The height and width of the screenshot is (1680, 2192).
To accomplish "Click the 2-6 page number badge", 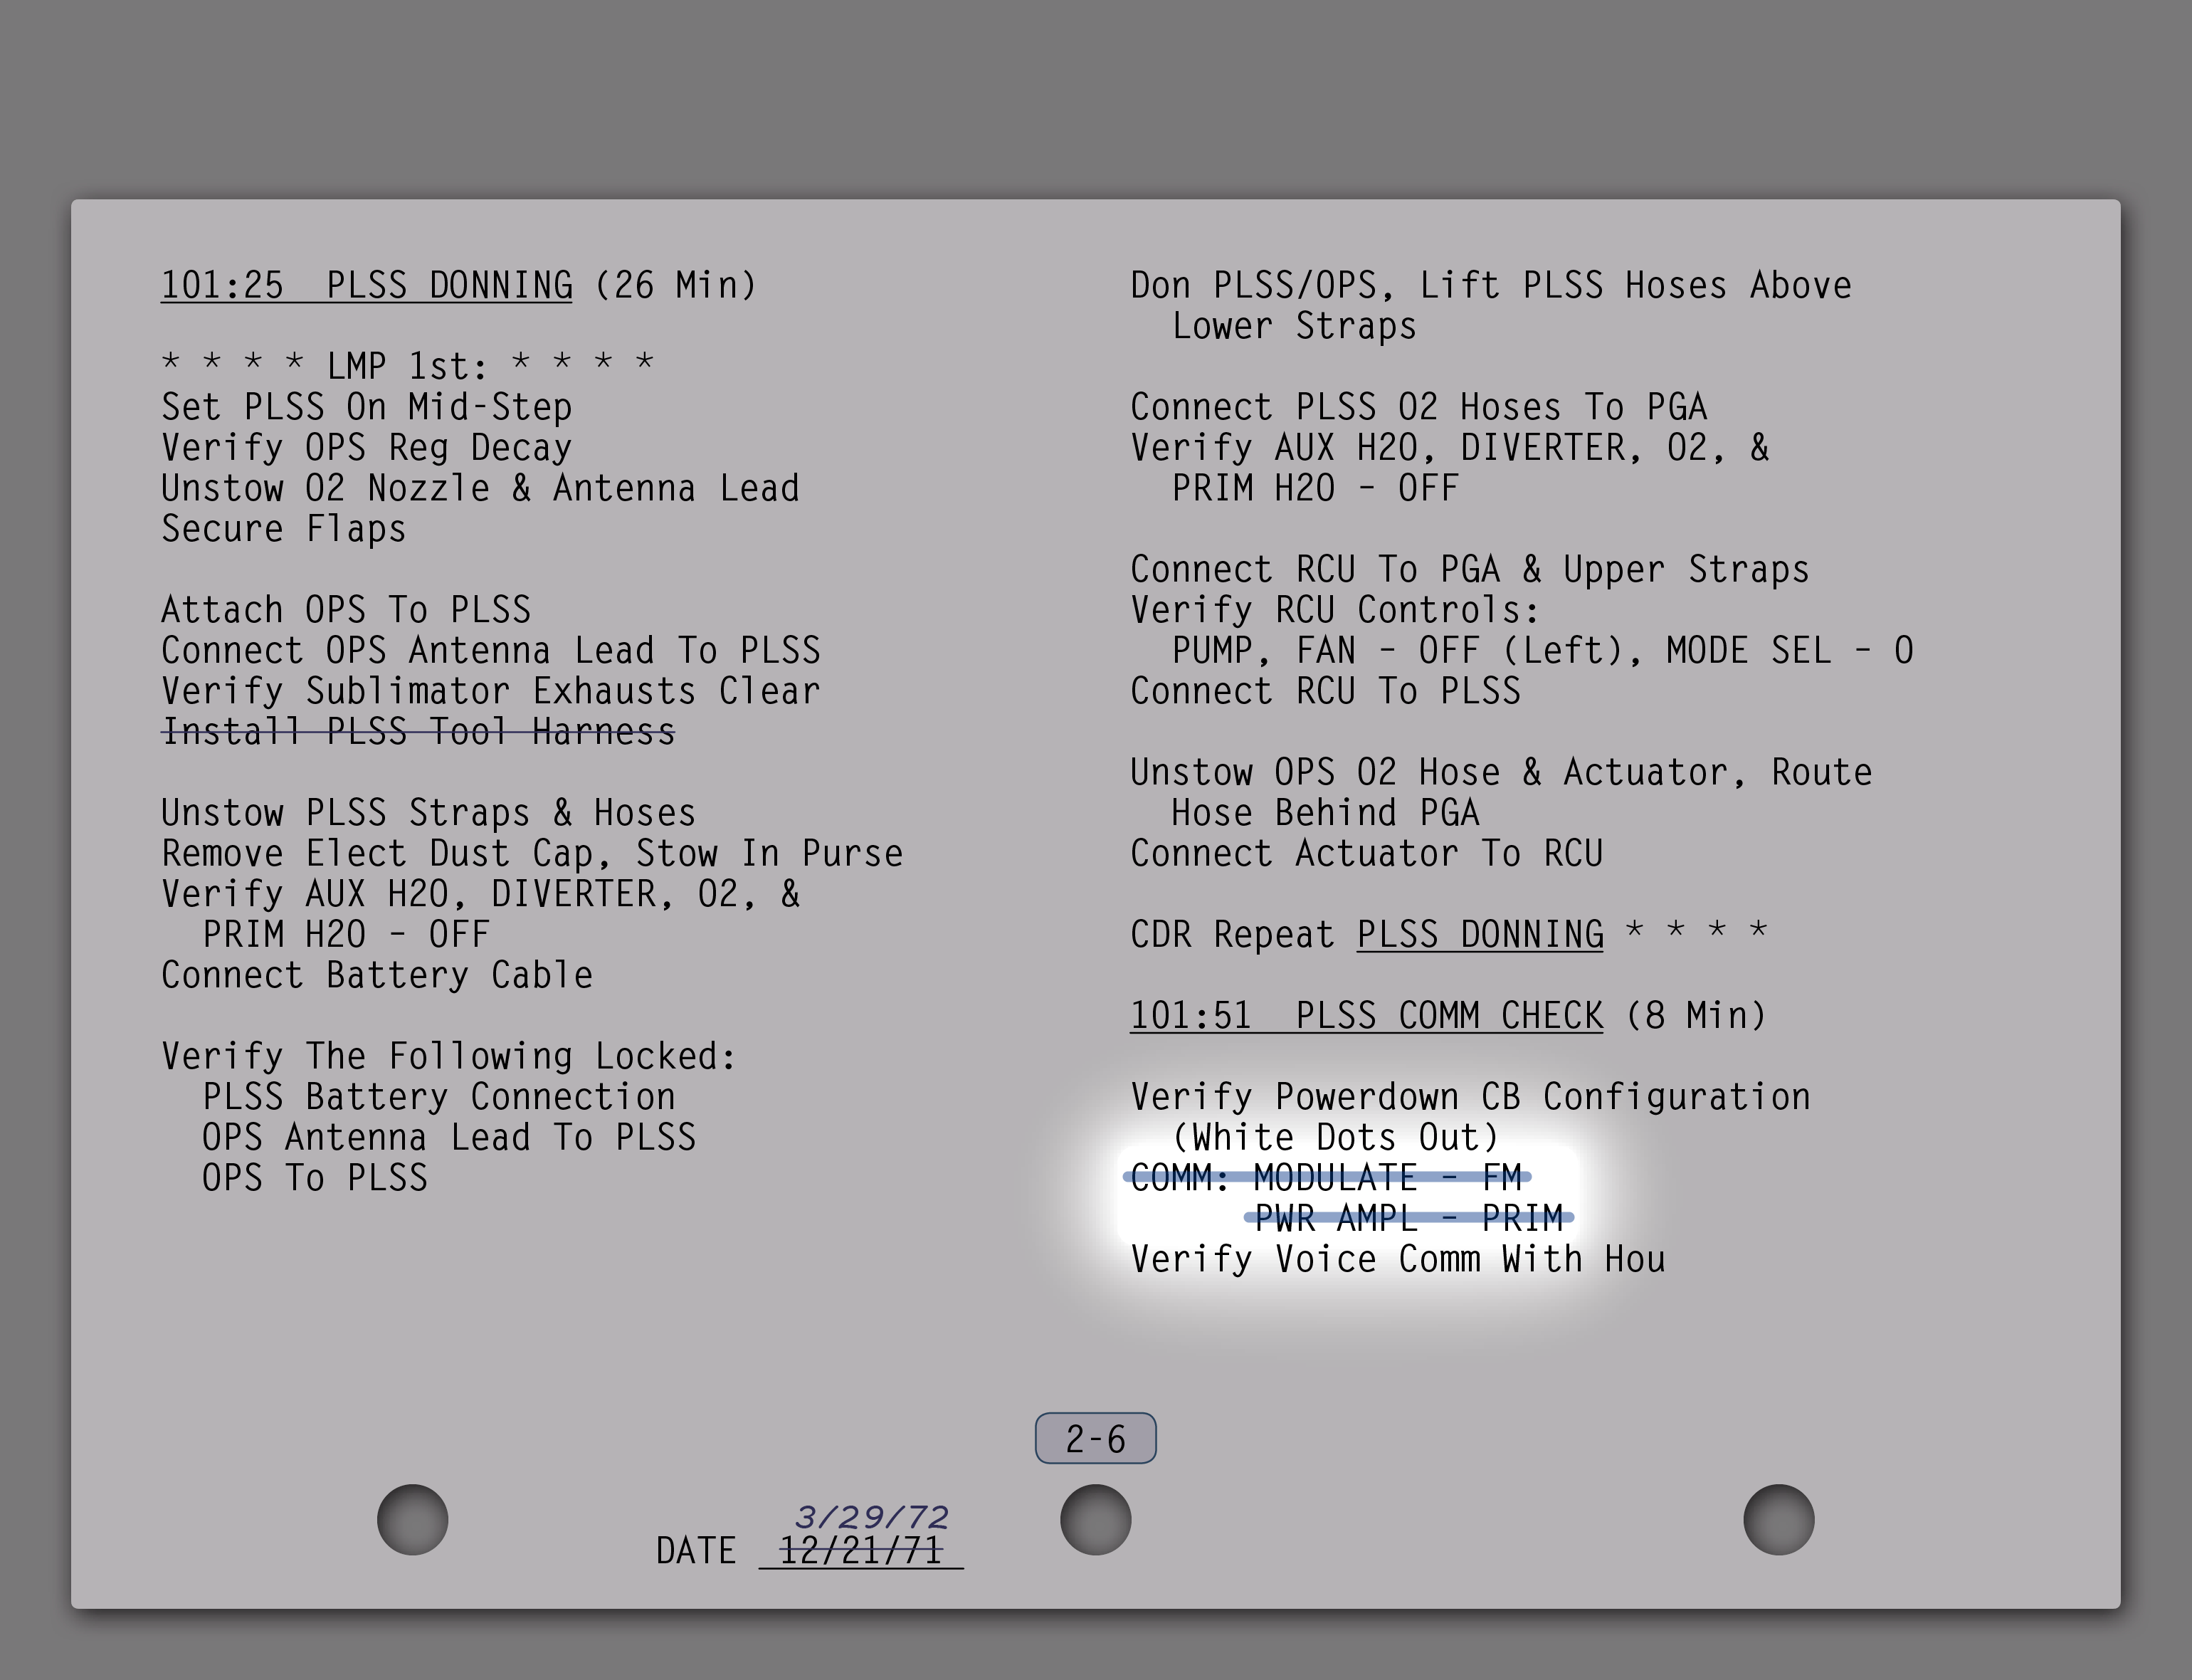I will pos(1095,1438).
